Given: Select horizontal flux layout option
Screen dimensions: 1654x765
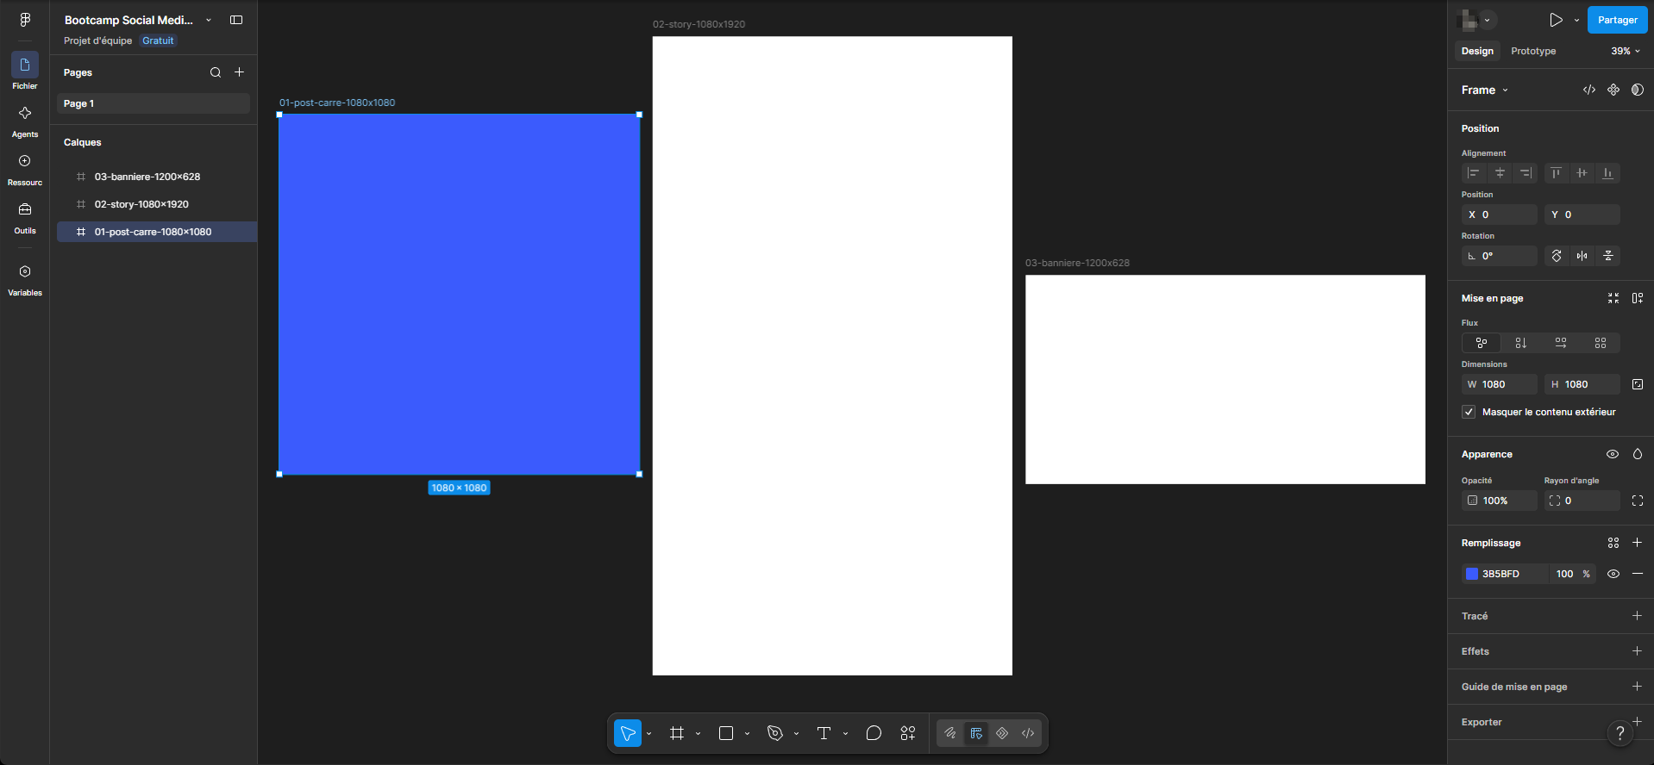Looking at the screenshot, I should pyautogui.click(x=1561, y=343).
